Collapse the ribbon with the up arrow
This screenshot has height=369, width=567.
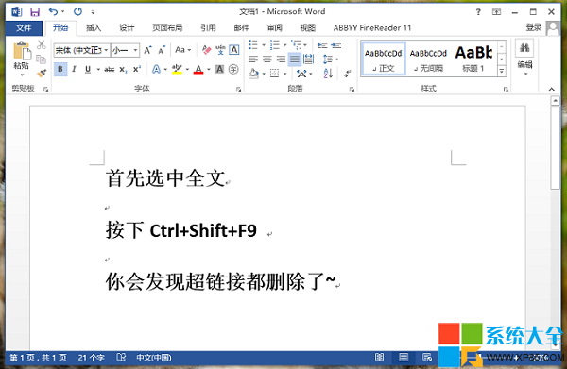coord(551,89)
